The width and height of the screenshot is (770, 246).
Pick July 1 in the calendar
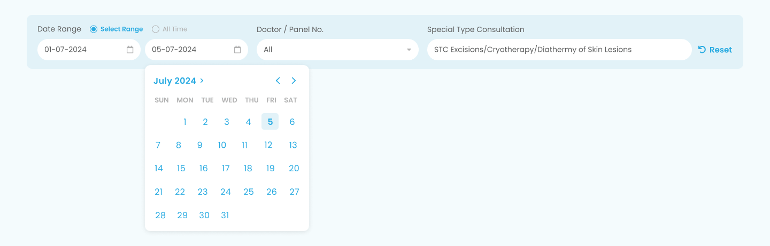185,122
